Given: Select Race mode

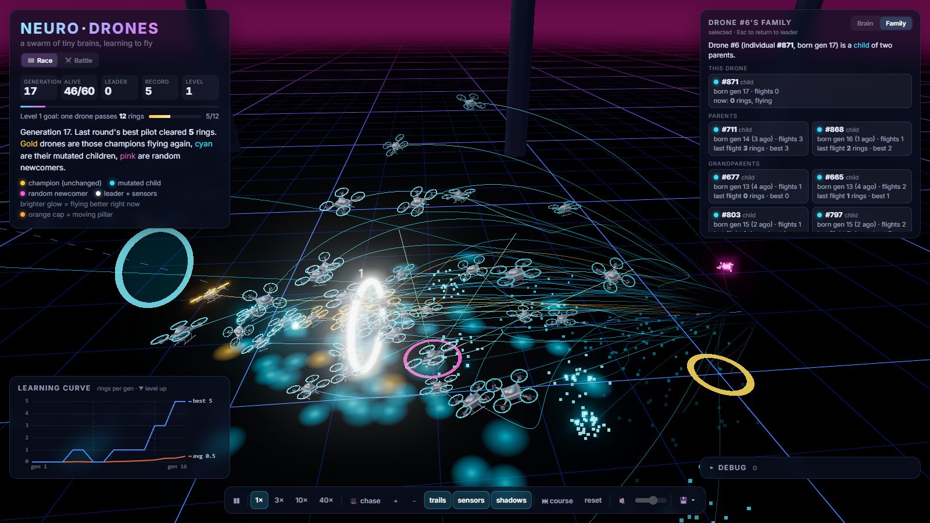Looking at the screenshot, I should tap(40, 60).
